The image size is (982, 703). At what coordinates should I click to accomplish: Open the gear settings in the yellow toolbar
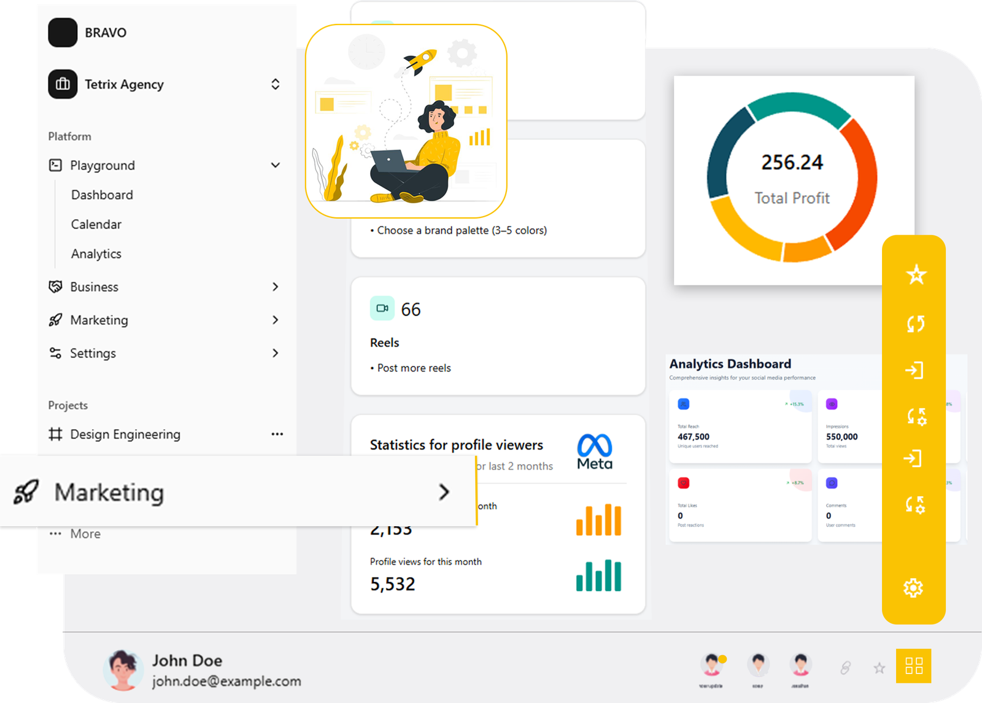click(913, 588)
